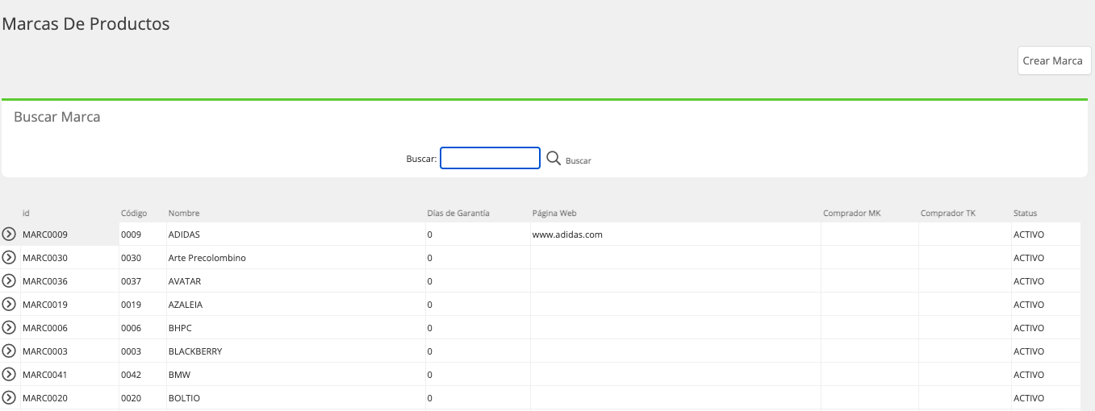Click the ADIDAS name cell

point(296,235)
